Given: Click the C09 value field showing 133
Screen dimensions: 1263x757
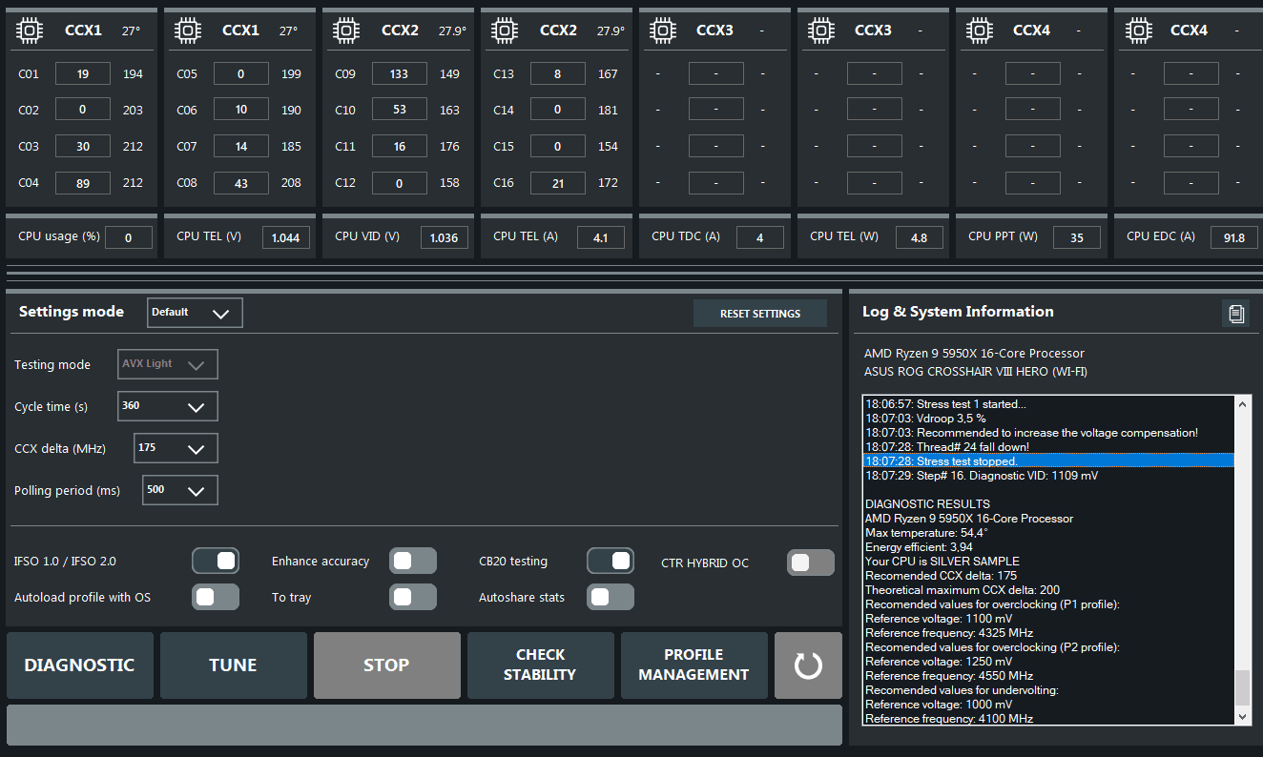Looking at the screenshot, I should (400, 73).
